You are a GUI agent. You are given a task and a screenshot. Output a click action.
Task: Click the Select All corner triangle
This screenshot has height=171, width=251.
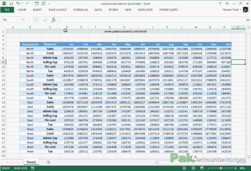[4, 27]
